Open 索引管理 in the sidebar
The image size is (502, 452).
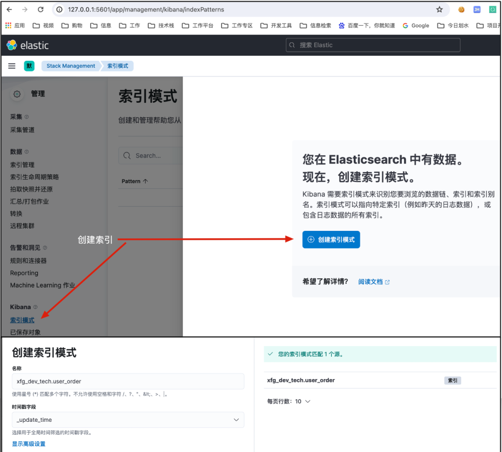(22, 165)
